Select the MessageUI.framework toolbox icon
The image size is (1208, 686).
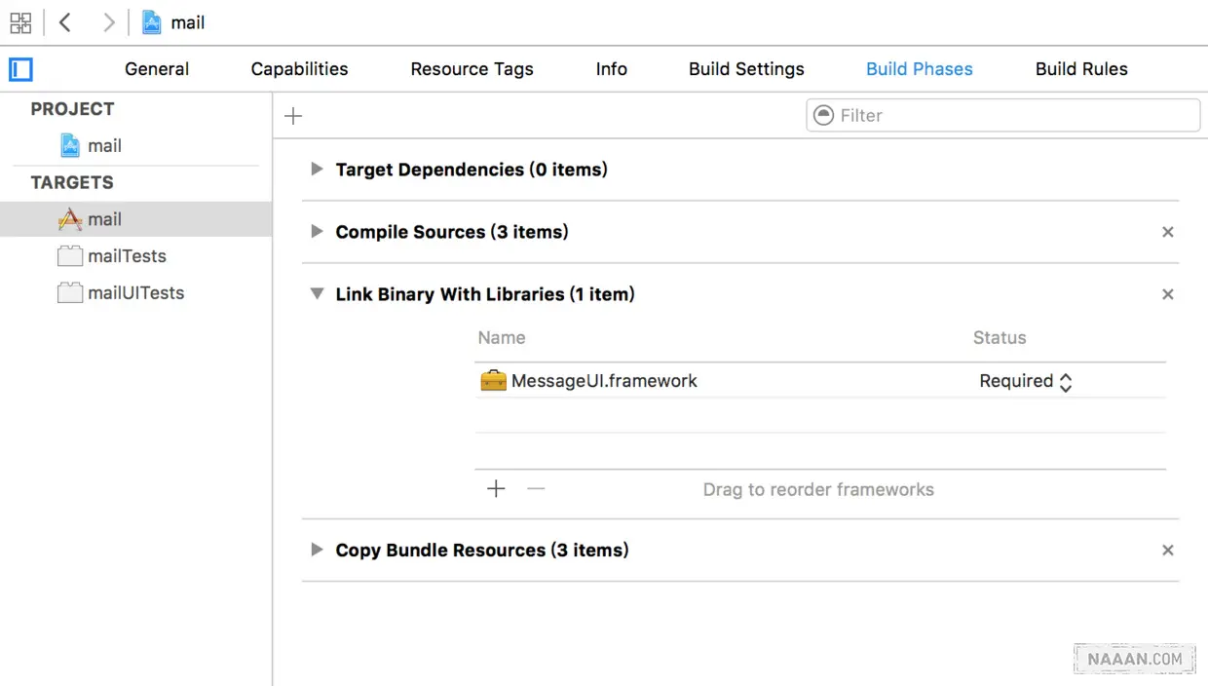tap(493, 381)
